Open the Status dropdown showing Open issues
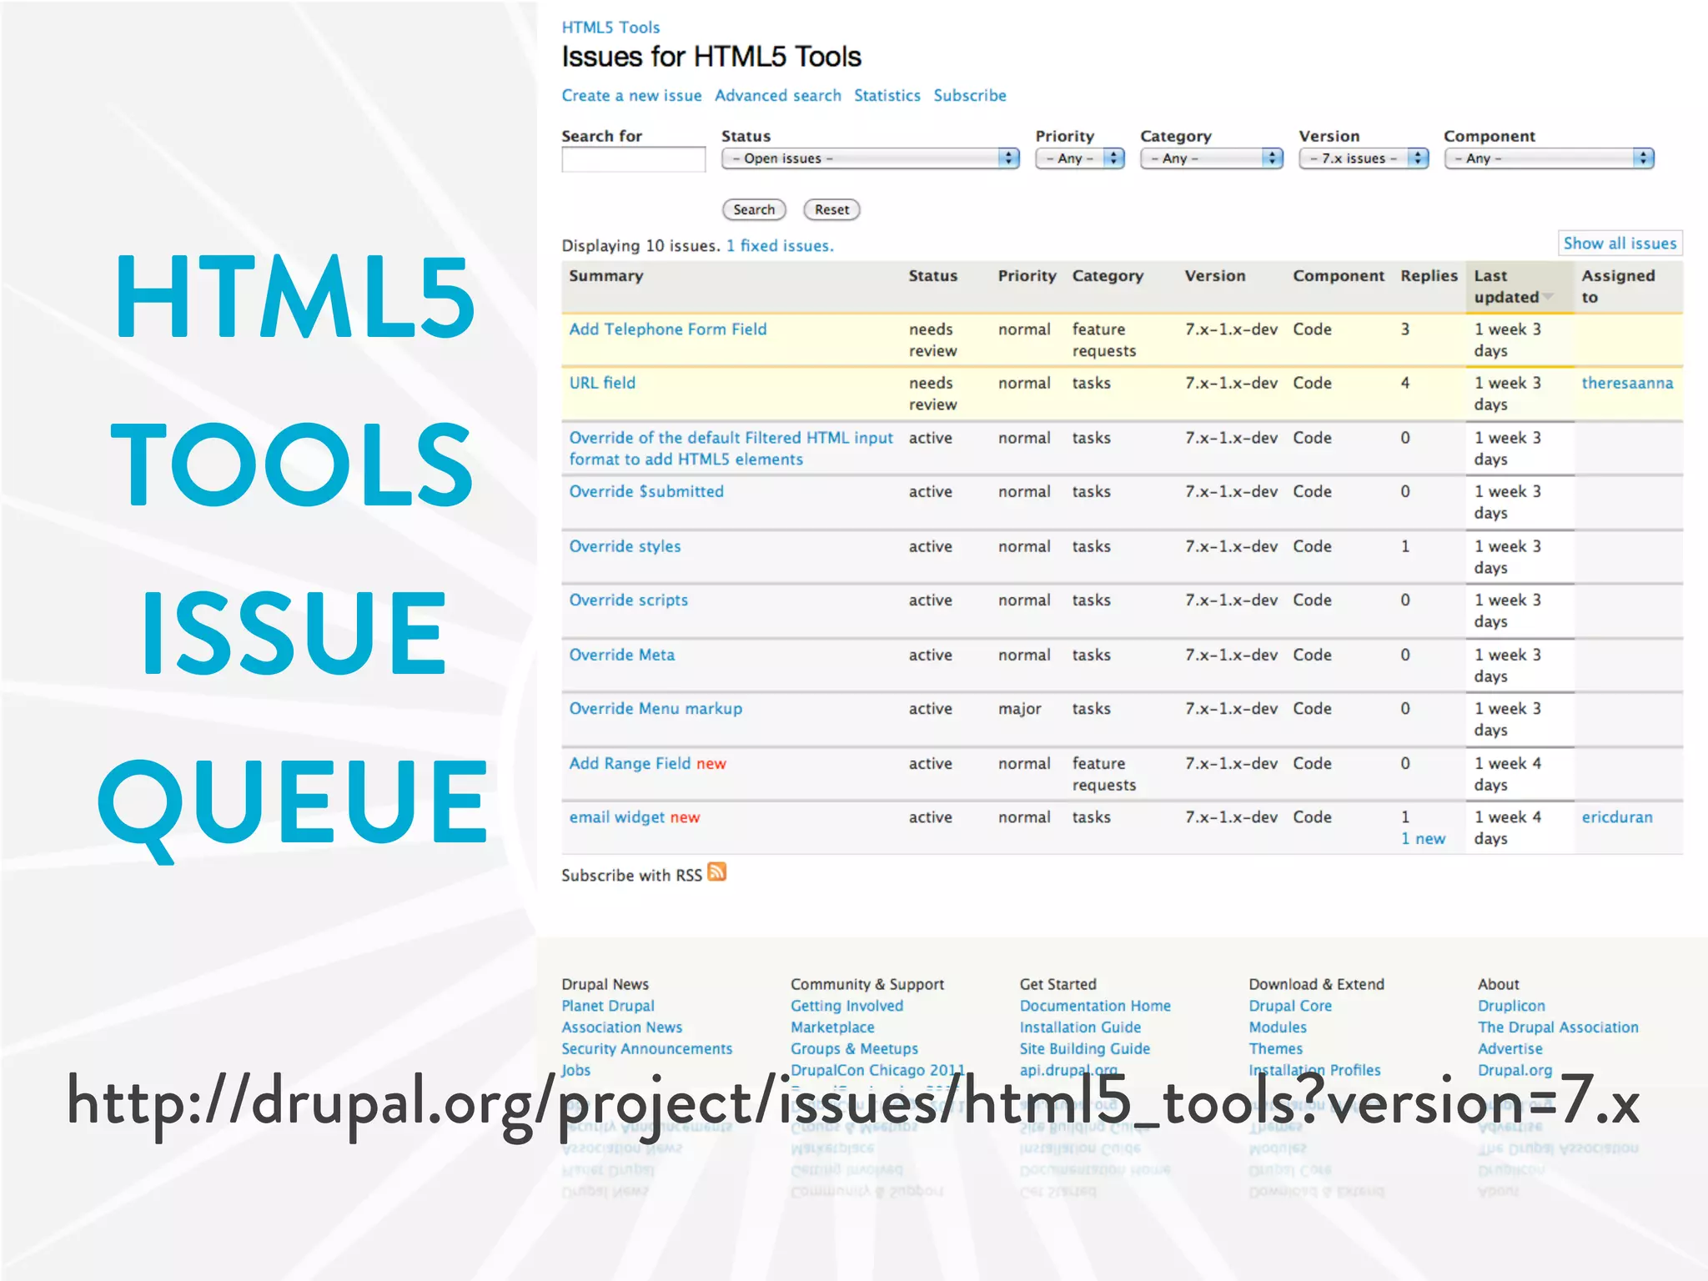Viewport: 1708px width, 1281px height. pos(870,158)
